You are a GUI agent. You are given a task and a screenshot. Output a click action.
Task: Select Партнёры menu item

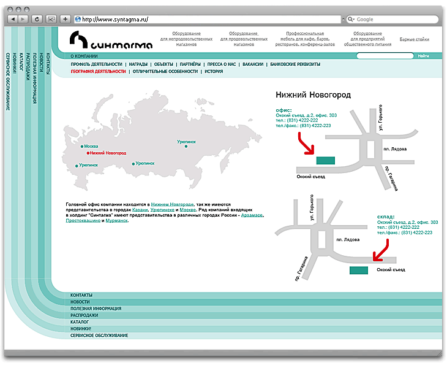coord(190,64)
